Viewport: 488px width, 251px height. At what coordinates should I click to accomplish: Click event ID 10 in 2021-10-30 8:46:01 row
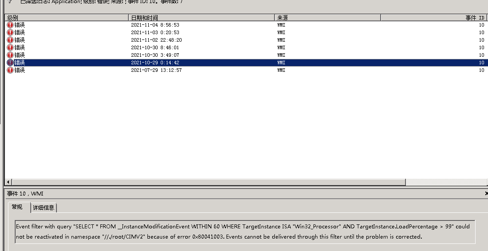[481, 47]
